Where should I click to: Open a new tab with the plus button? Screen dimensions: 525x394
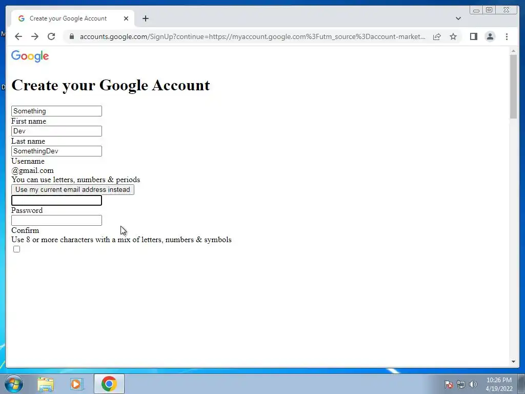click(145, 18)
